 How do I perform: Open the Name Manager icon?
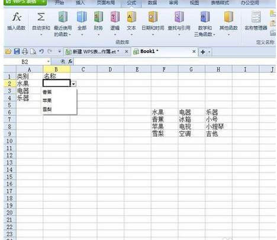[x=256, y=17]
